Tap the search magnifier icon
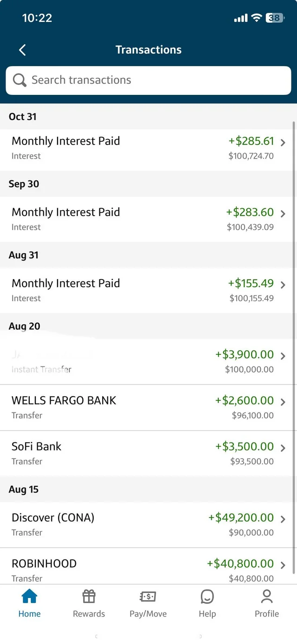Image resolution: width=297 pixels, height=644 pixels. 19,80
